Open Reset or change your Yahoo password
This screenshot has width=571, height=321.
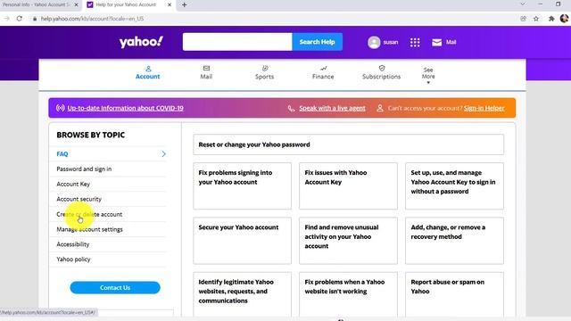tap(349, 144)
